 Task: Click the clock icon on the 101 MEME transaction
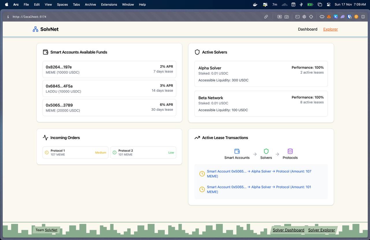pyautogui.click(x=202, y=189)
